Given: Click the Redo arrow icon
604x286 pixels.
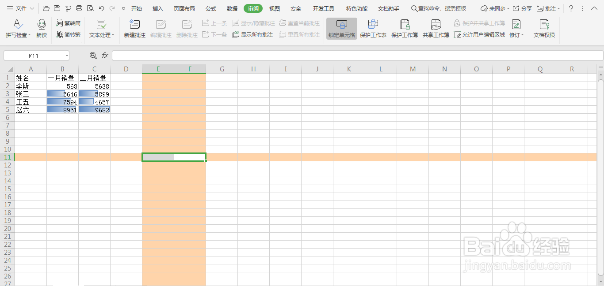Looking at the screenshot, I should [x=112, y=8].
